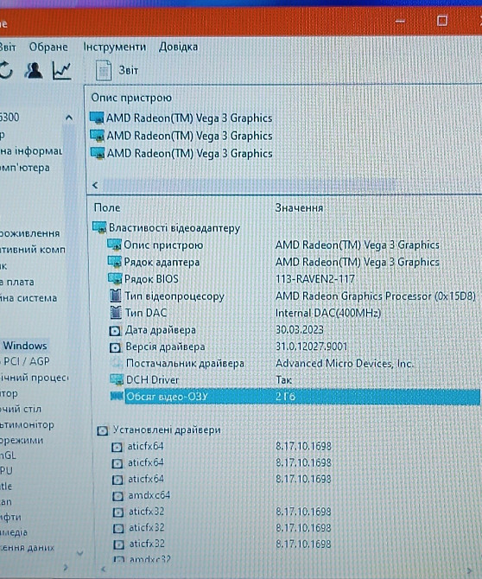The image size is (482, 579).
Task: Click monitor icon of first Vega 3 device
Action: (x=97, y=118)
